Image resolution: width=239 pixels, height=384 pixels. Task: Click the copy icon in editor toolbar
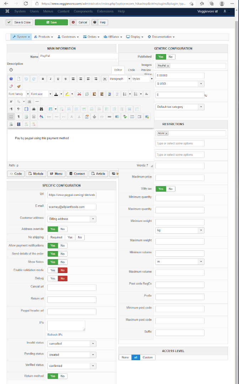click(x=87, y=94)
